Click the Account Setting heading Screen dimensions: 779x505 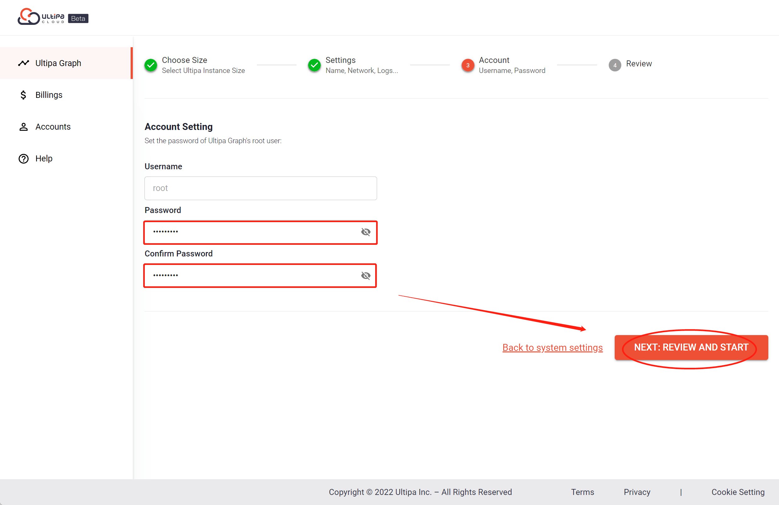[x=179, y=127]
